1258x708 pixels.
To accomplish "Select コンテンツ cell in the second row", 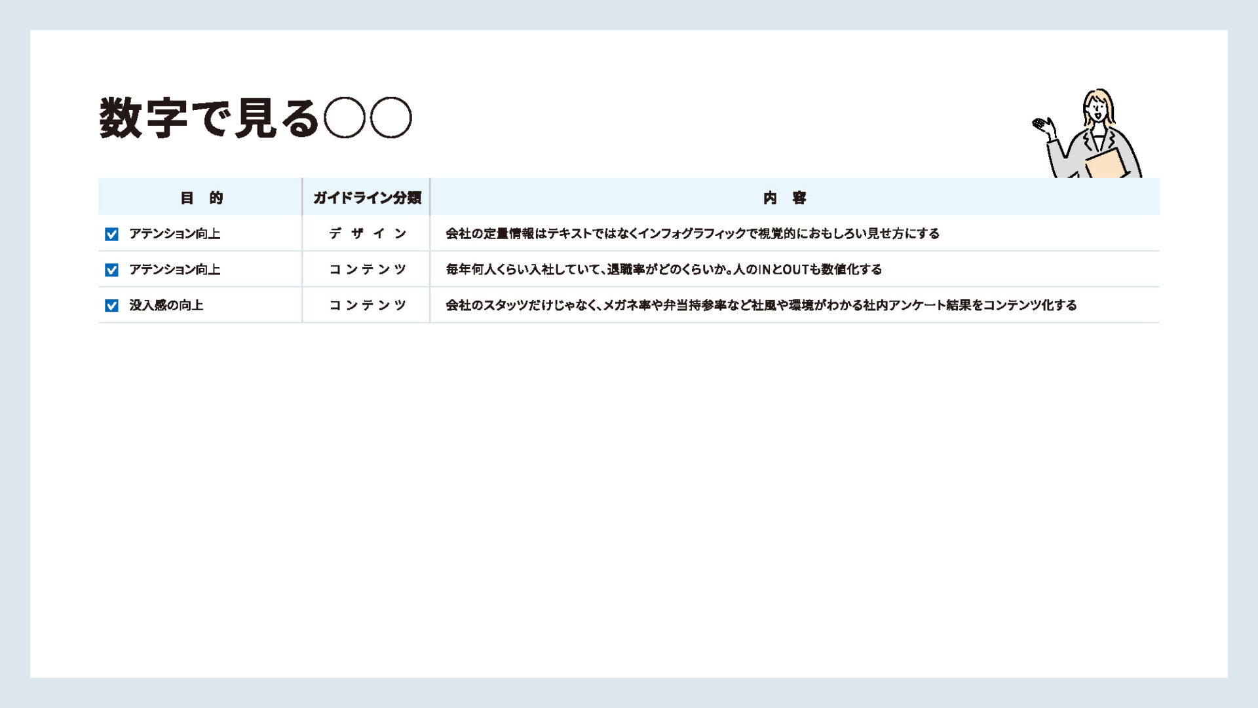I will point(367,269).
